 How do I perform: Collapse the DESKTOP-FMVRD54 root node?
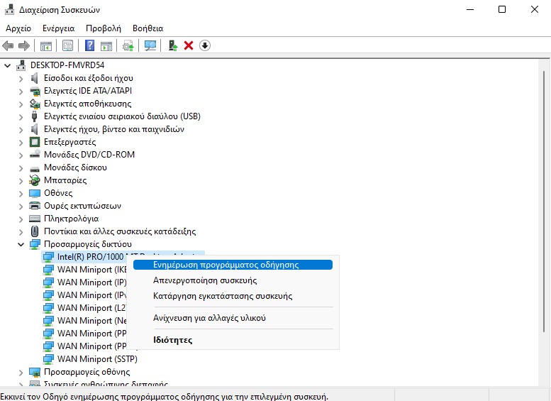pos(7,65)
